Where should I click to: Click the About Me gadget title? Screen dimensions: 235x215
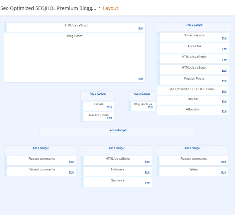coord(194,46)
